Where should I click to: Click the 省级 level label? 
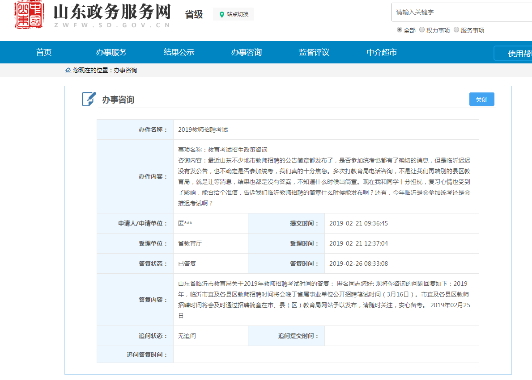[x=194, y=14]
